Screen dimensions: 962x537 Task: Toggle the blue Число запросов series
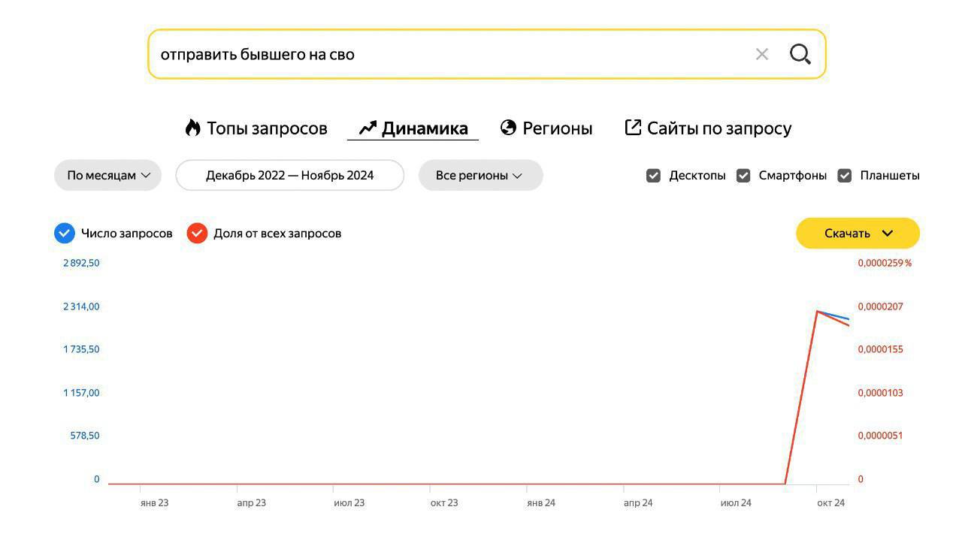coord(65,234)
